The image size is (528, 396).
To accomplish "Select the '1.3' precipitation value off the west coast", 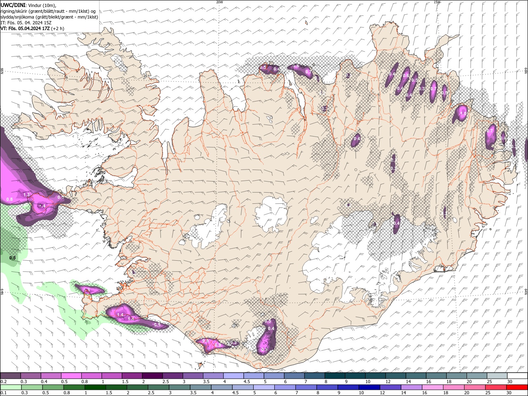I will [27, 195].
